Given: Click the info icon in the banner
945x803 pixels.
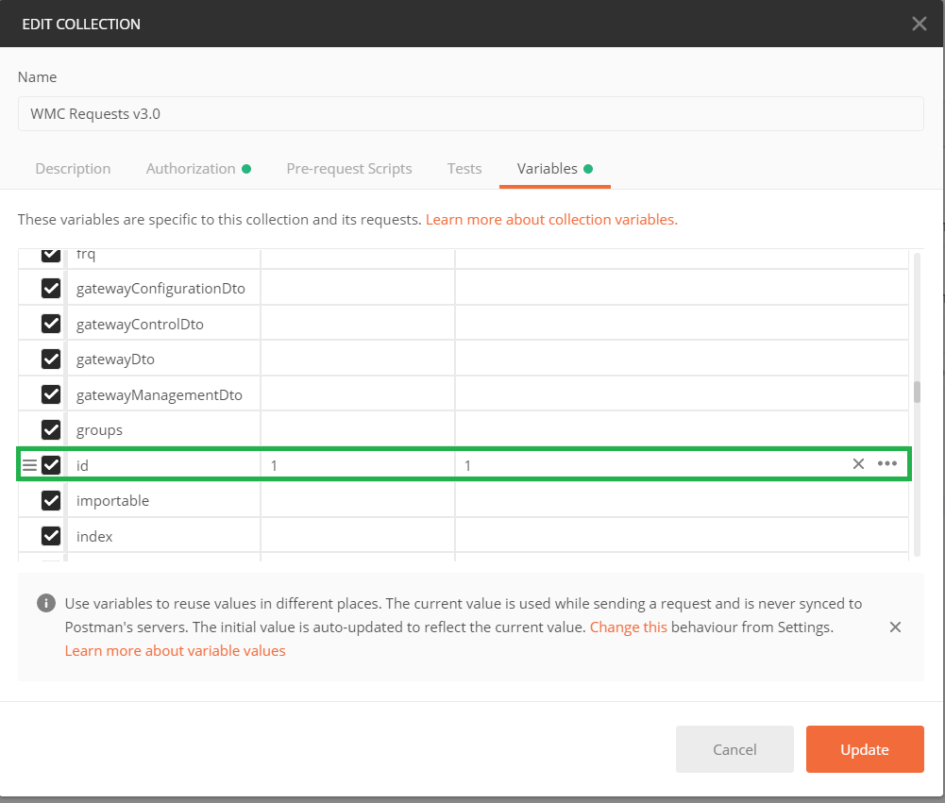Looking at the screenshot, I should [44, 603].
